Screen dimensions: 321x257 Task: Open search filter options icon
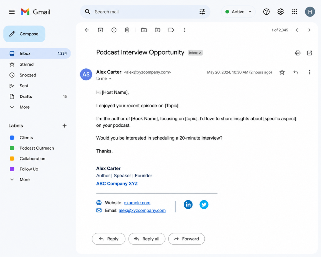point(202,12)
